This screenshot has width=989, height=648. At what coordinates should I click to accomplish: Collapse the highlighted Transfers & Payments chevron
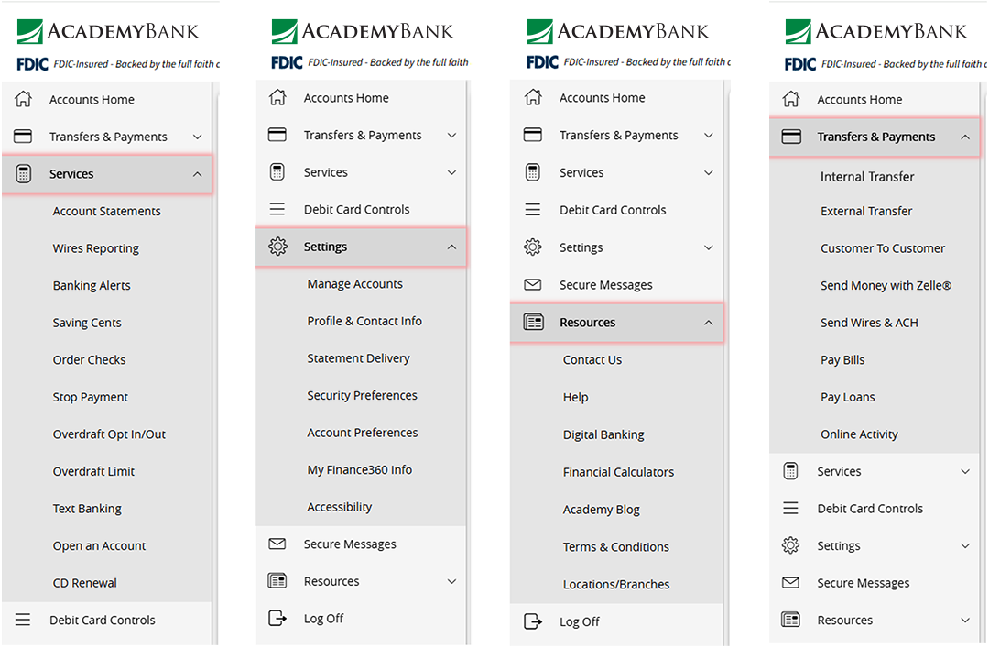tap(965, 137)
